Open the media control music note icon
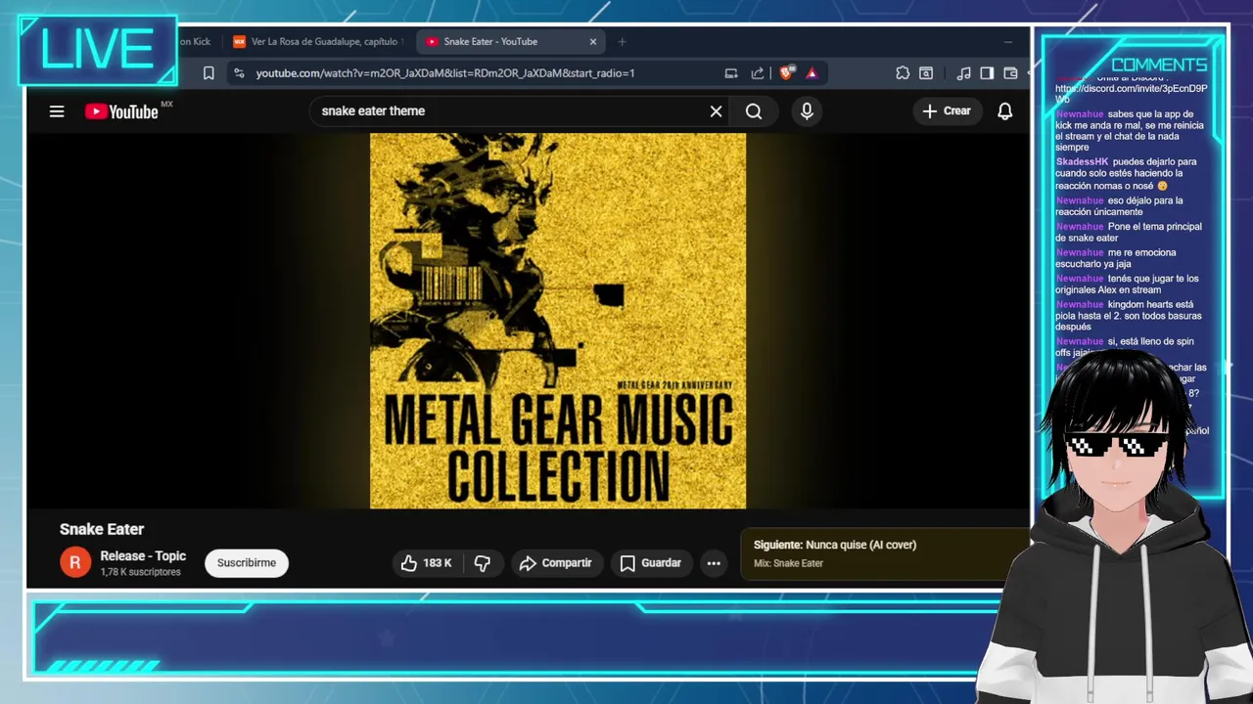Screen dimensions: 1253x704 click(x=964, y=73)
